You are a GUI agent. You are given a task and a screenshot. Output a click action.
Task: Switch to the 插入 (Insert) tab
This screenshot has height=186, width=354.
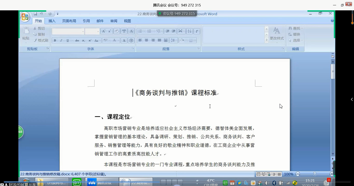pyautogui.click(x=52, y=21)
